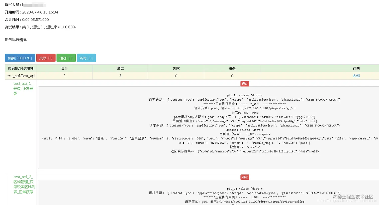The width and height of the screenshot is (379, 205).
Task: Open test_api_1_登录_正常登录 test case
Action: click(23, 88)
